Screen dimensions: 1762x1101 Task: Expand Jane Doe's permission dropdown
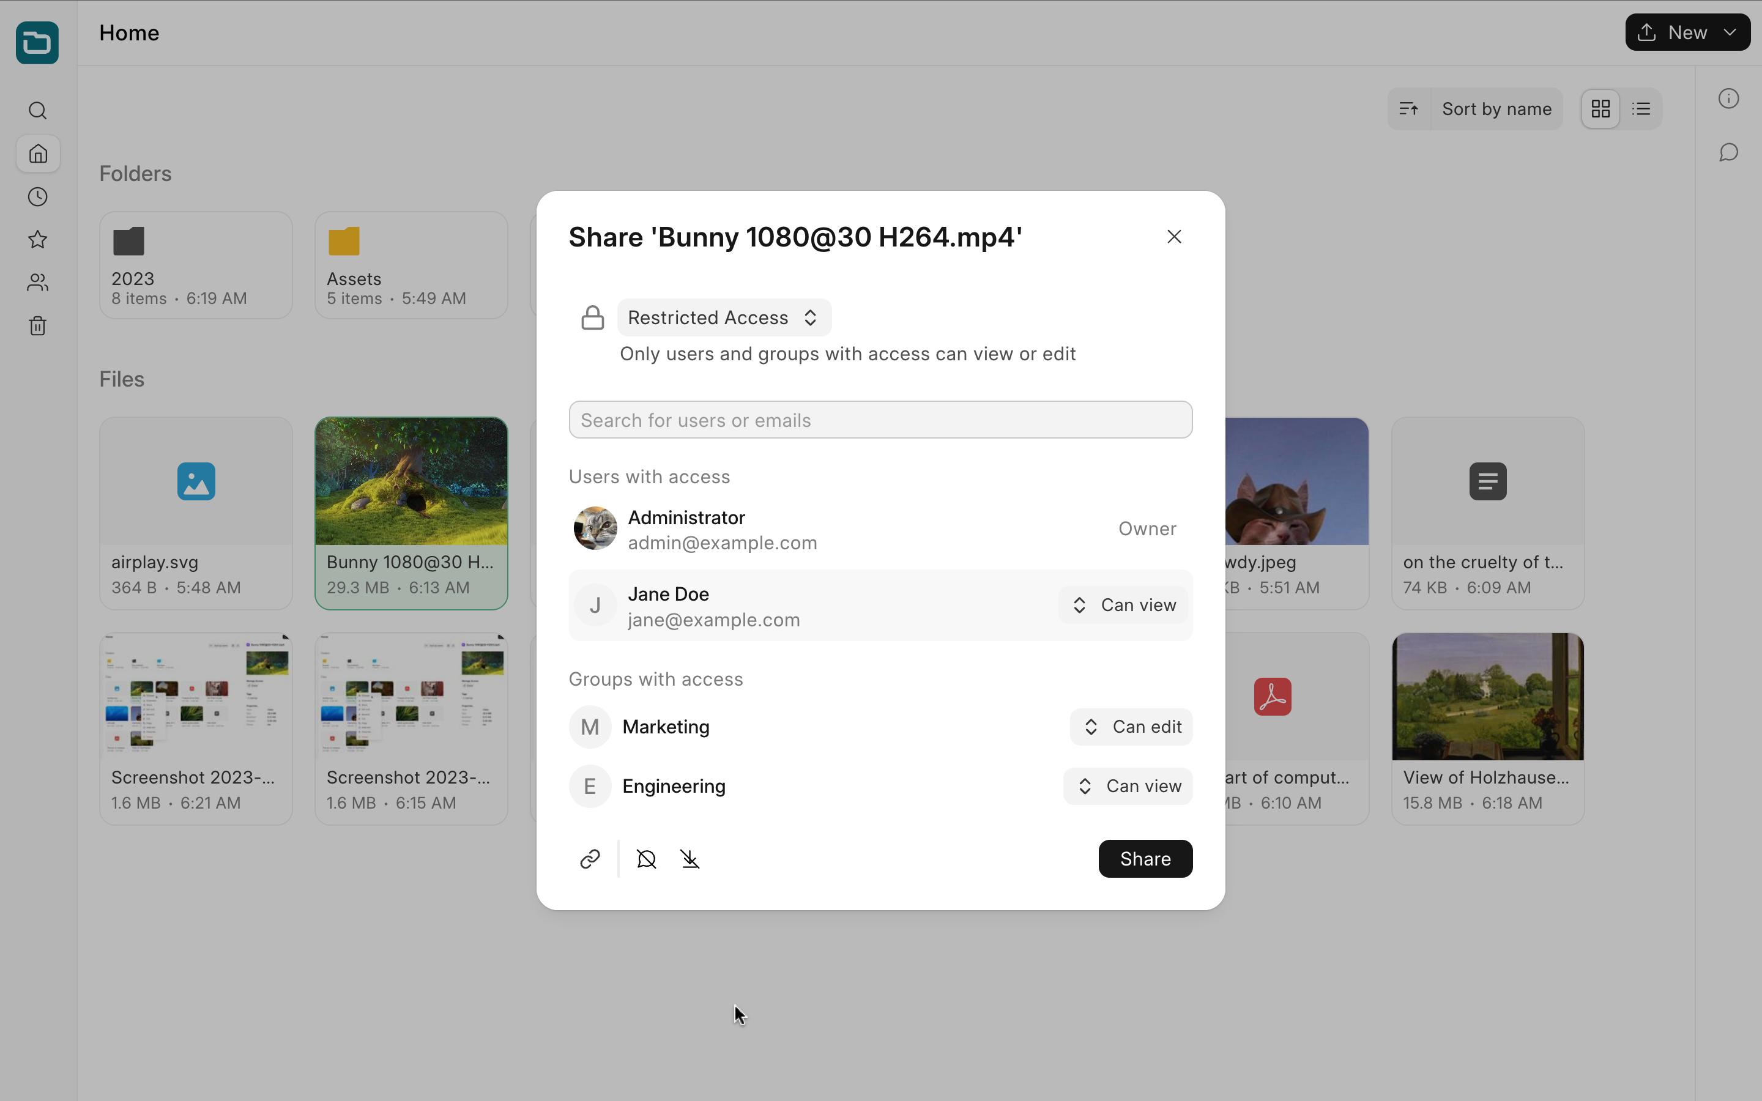pos(1124,605)
